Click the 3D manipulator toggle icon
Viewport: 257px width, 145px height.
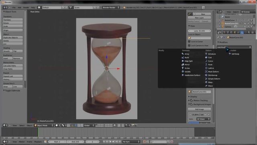72,125
